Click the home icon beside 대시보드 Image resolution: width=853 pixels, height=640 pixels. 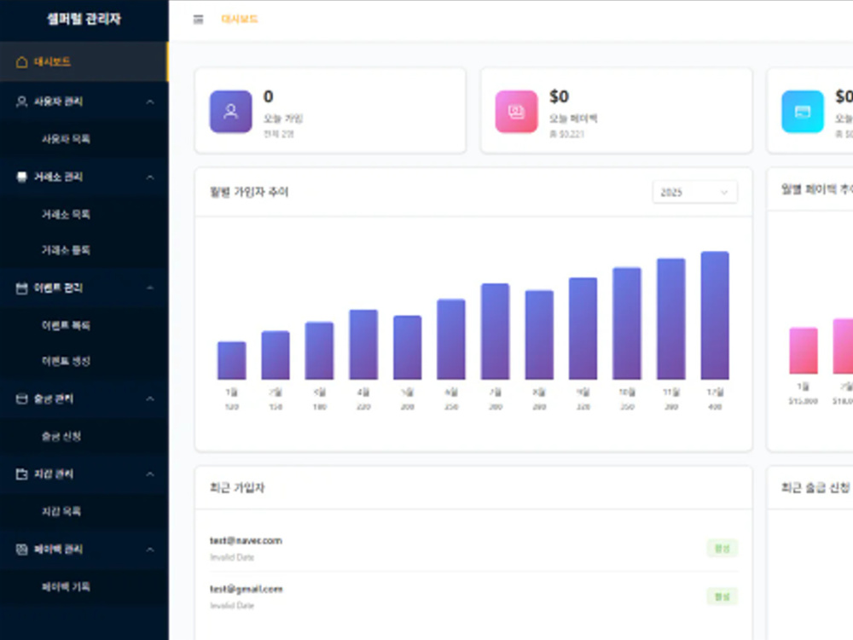tap(22, 62)
